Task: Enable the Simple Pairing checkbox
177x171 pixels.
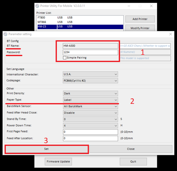Action: click(64, 58)
